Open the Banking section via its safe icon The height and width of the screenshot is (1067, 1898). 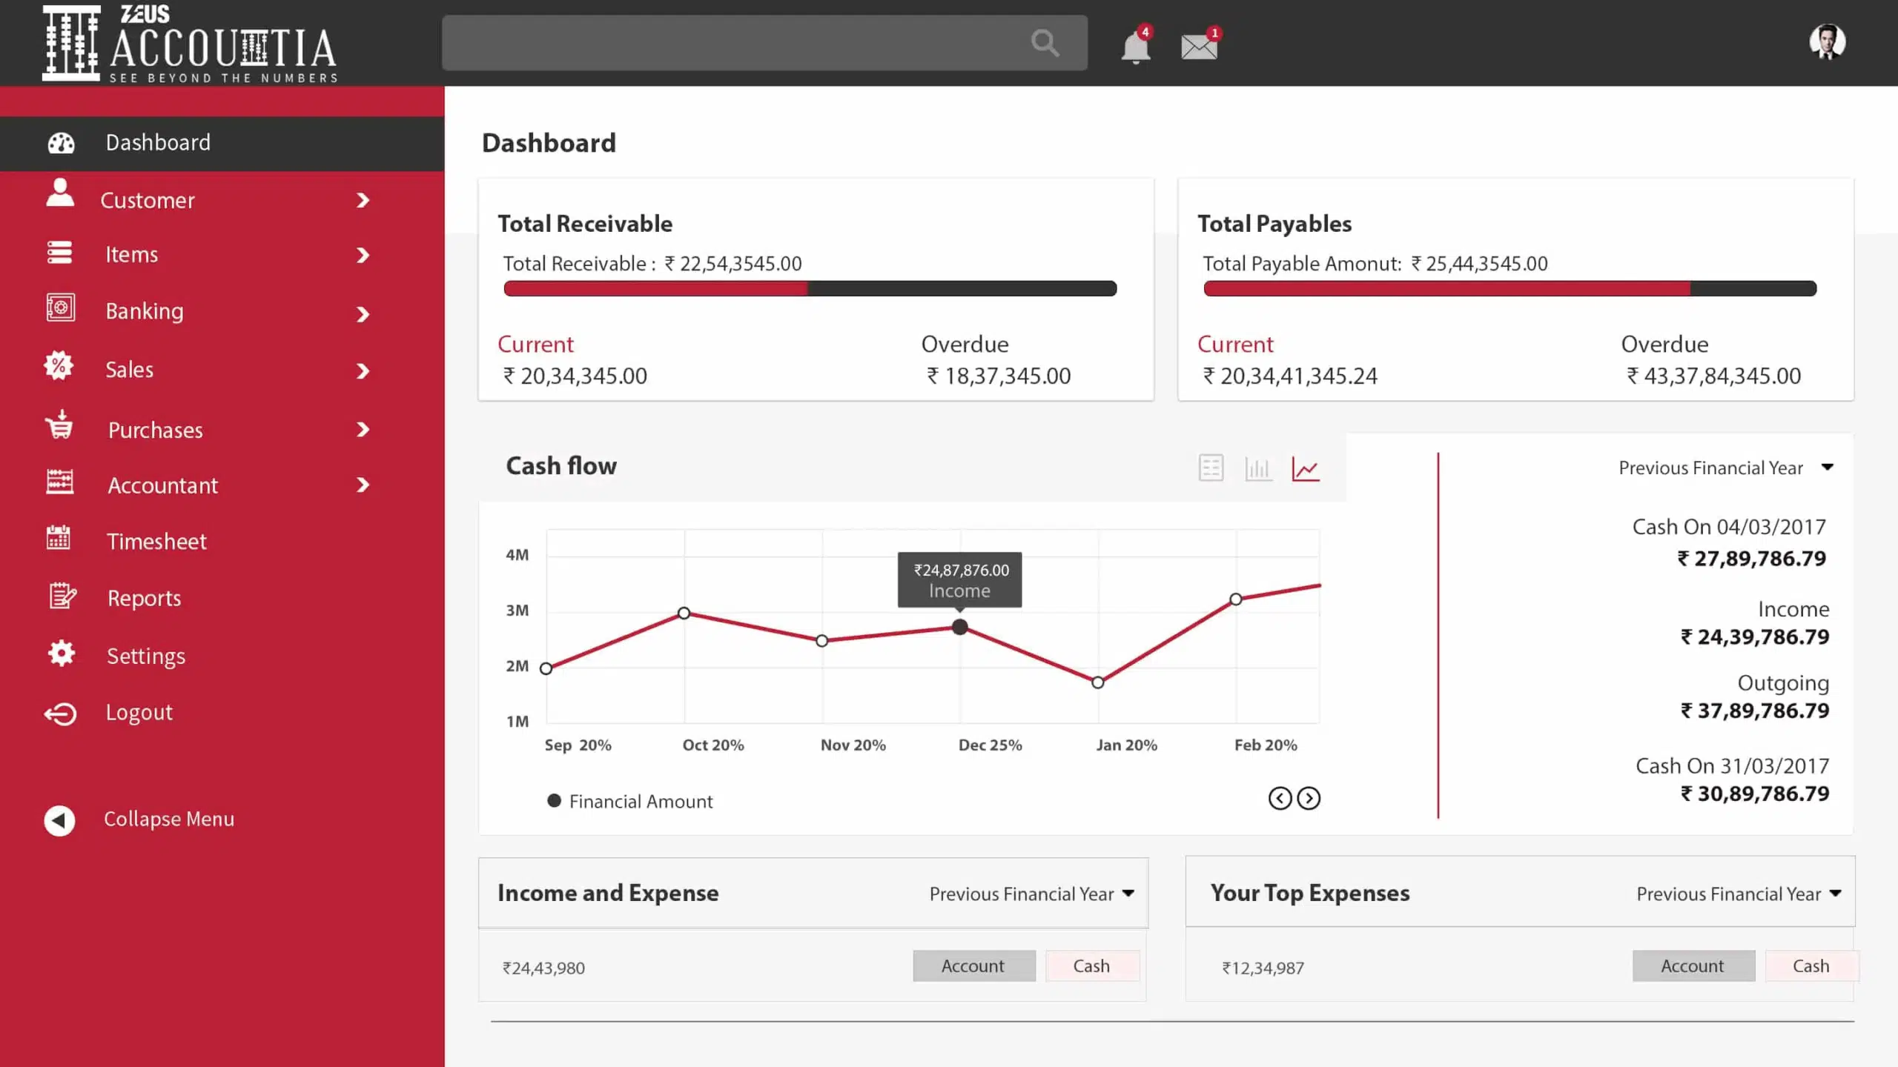59,310
